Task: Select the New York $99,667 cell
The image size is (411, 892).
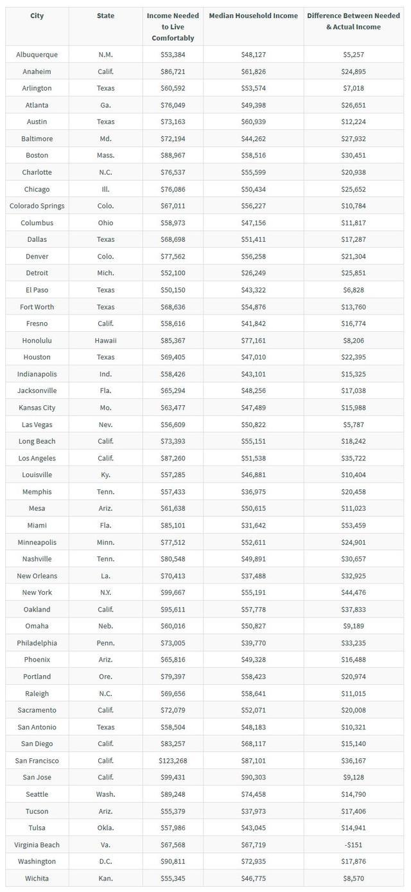Action: click(173, 592)
